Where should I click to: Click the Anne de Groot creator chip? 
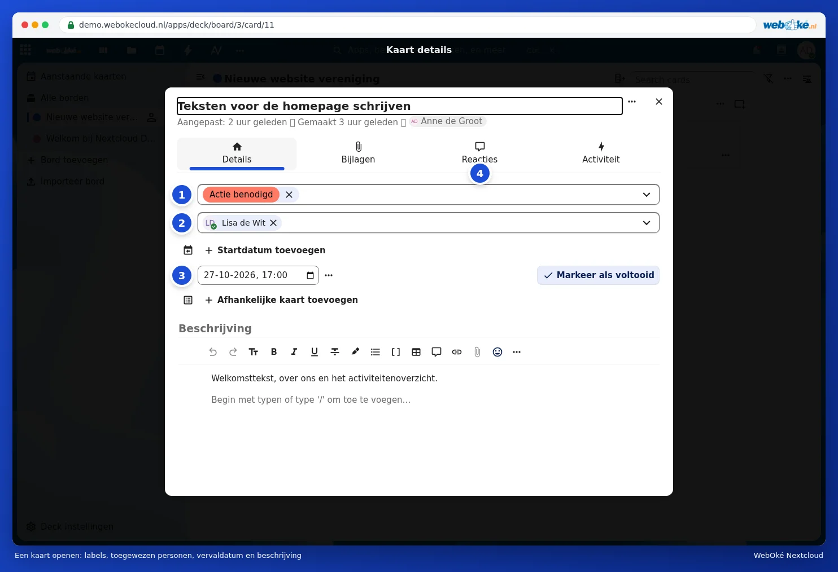pos(447,121)
